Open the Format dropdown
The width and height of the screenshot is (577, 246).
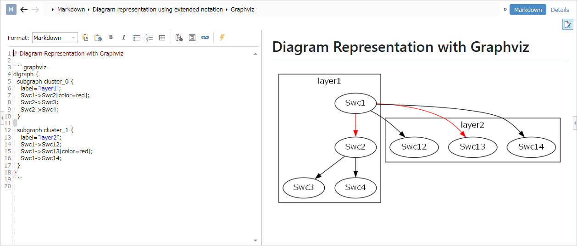coord(55,38)
